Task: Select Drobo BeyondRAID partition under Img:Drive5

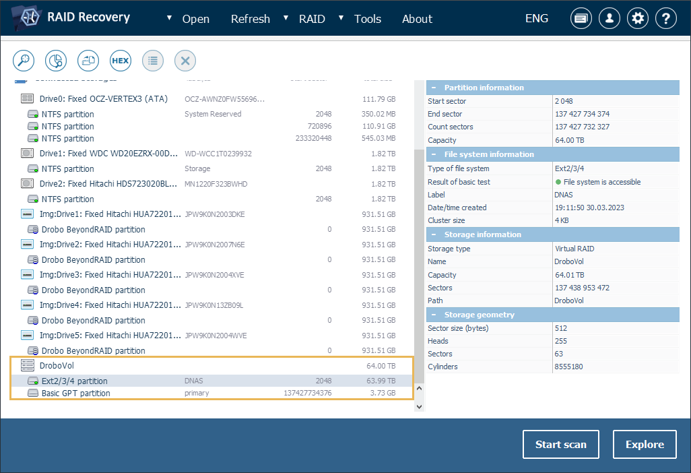Action: (x=211, y=351)
